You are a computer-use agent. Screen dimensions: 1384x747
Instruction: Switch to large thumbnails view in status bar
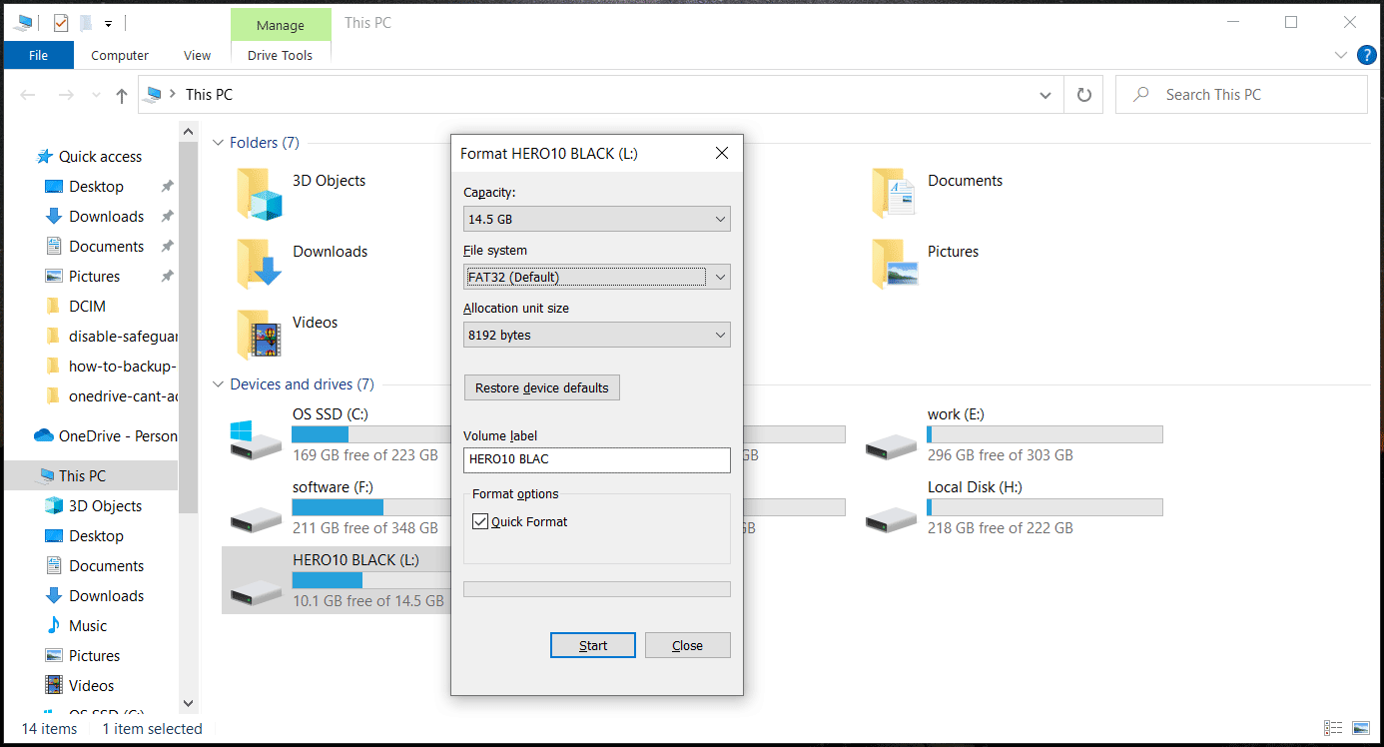(x=1361, y=728)
